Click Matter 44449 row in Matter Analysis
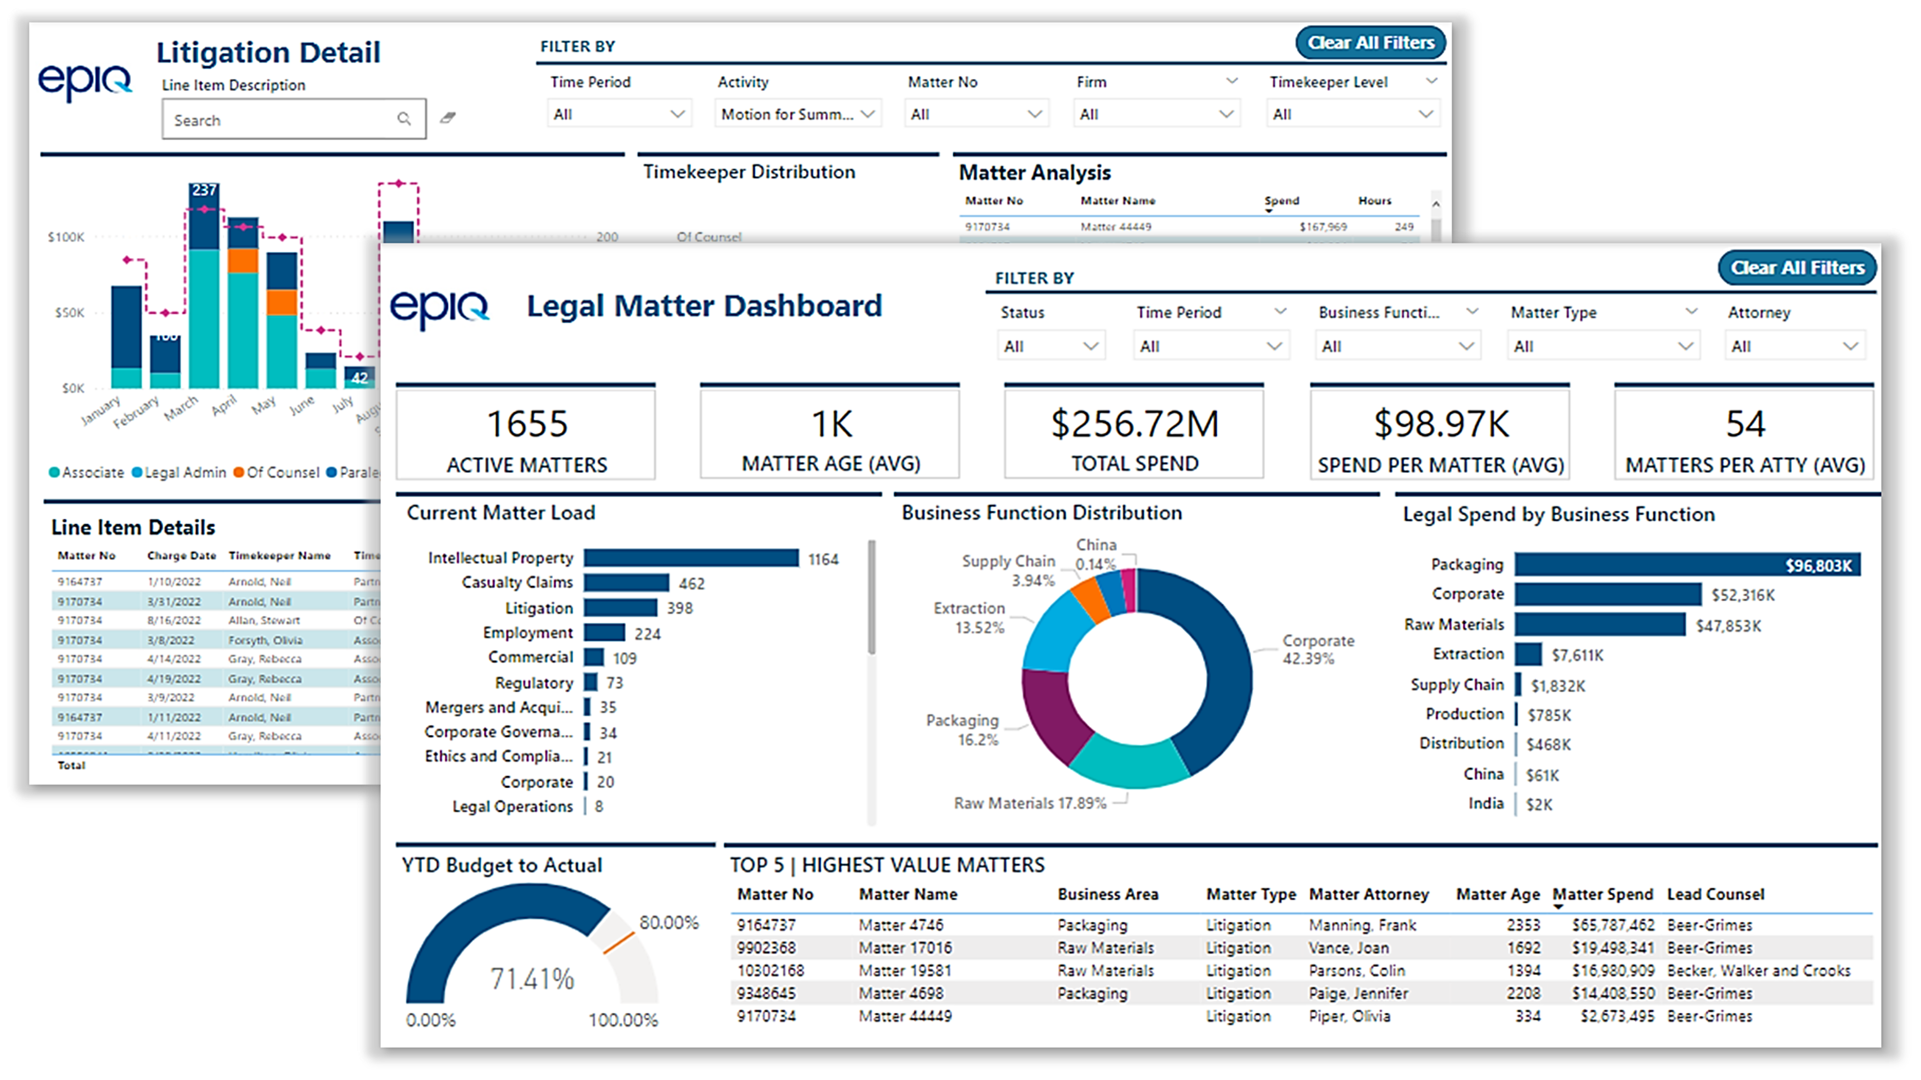Viewport: 1921px width, 1080px height. click(x=1189, y=227)
